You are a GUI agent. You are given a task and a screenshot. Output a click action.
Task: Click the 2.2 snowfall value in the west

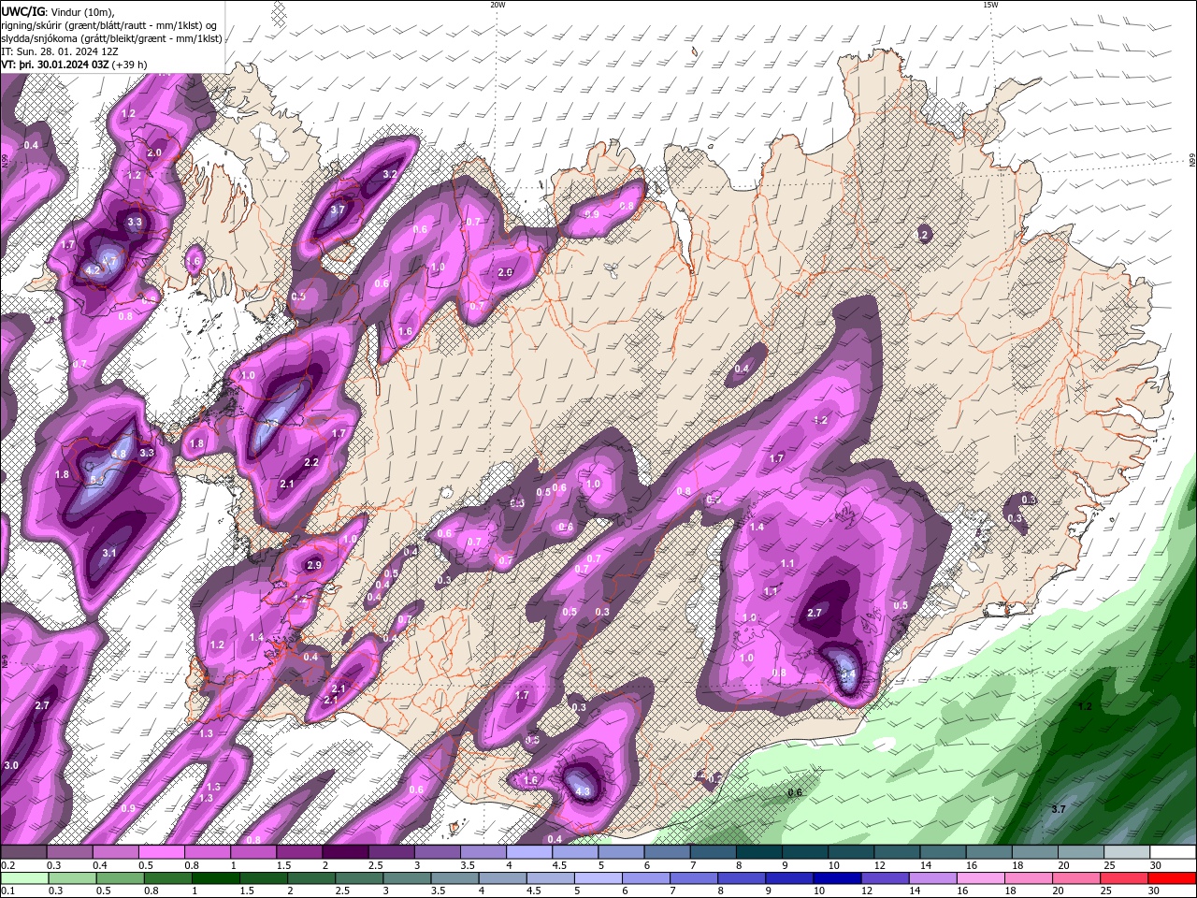coord(312,462)
